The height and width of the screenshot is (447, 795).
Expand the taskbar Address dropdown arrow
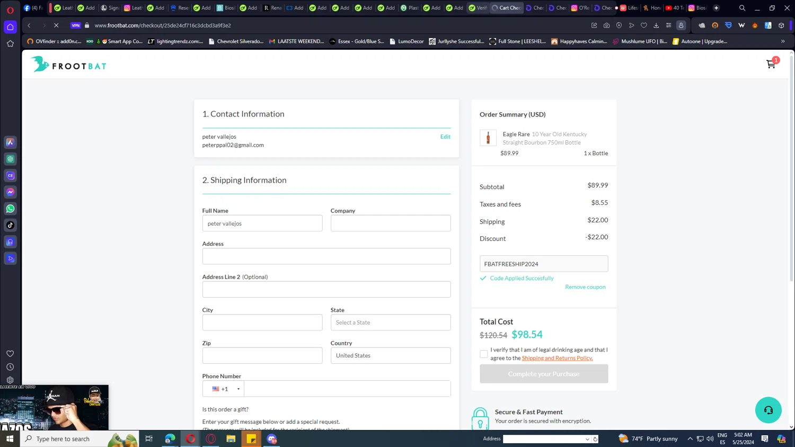pyautogui.click(x=587, y=439)
